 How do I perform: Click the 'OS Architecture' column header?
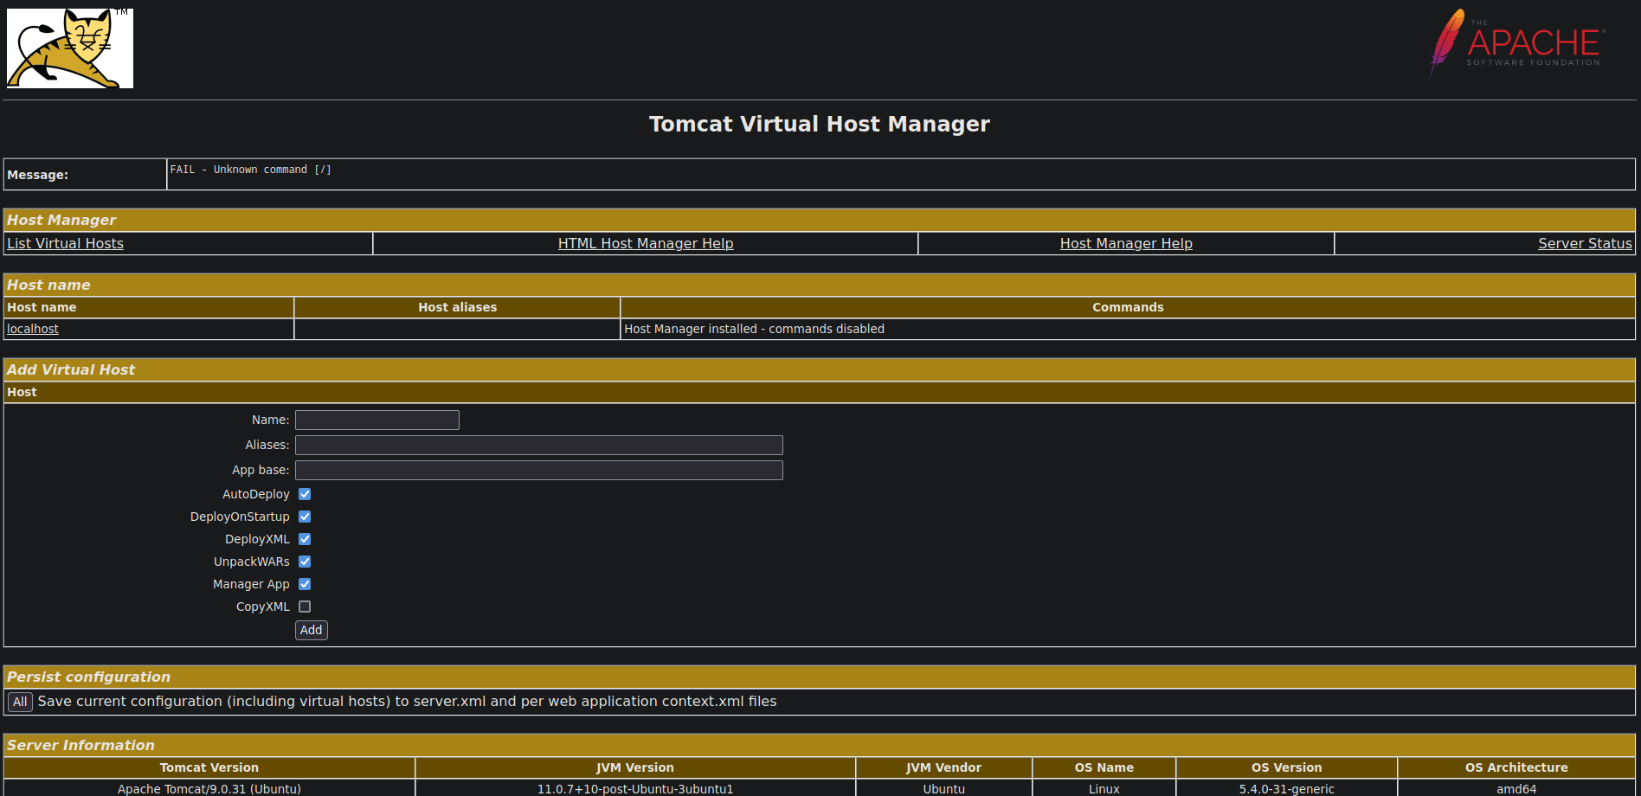[1516, 767]
